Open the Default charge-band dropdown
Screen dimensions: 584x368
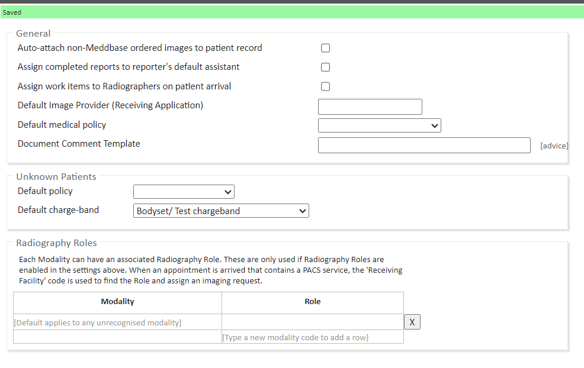pos(221,211)
